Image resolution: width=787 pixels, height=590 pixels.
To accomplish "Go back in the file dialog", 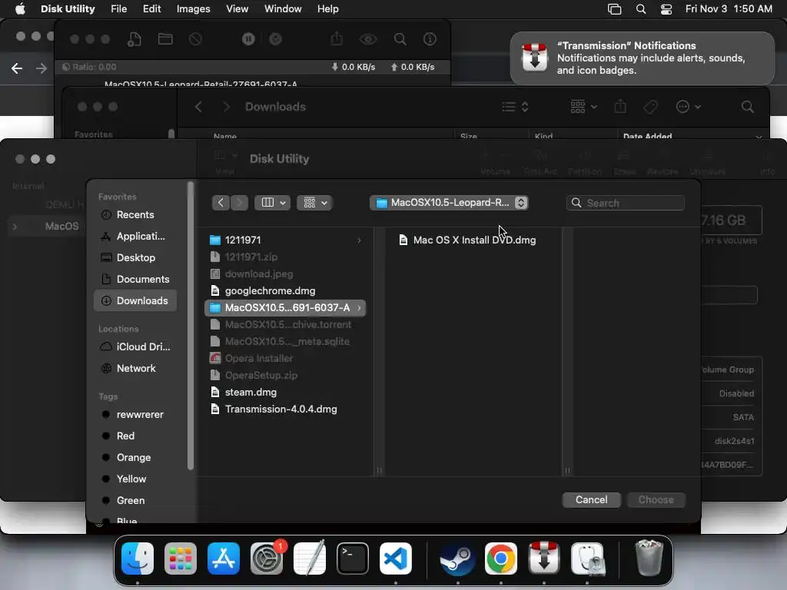I will tap(221, 203).
